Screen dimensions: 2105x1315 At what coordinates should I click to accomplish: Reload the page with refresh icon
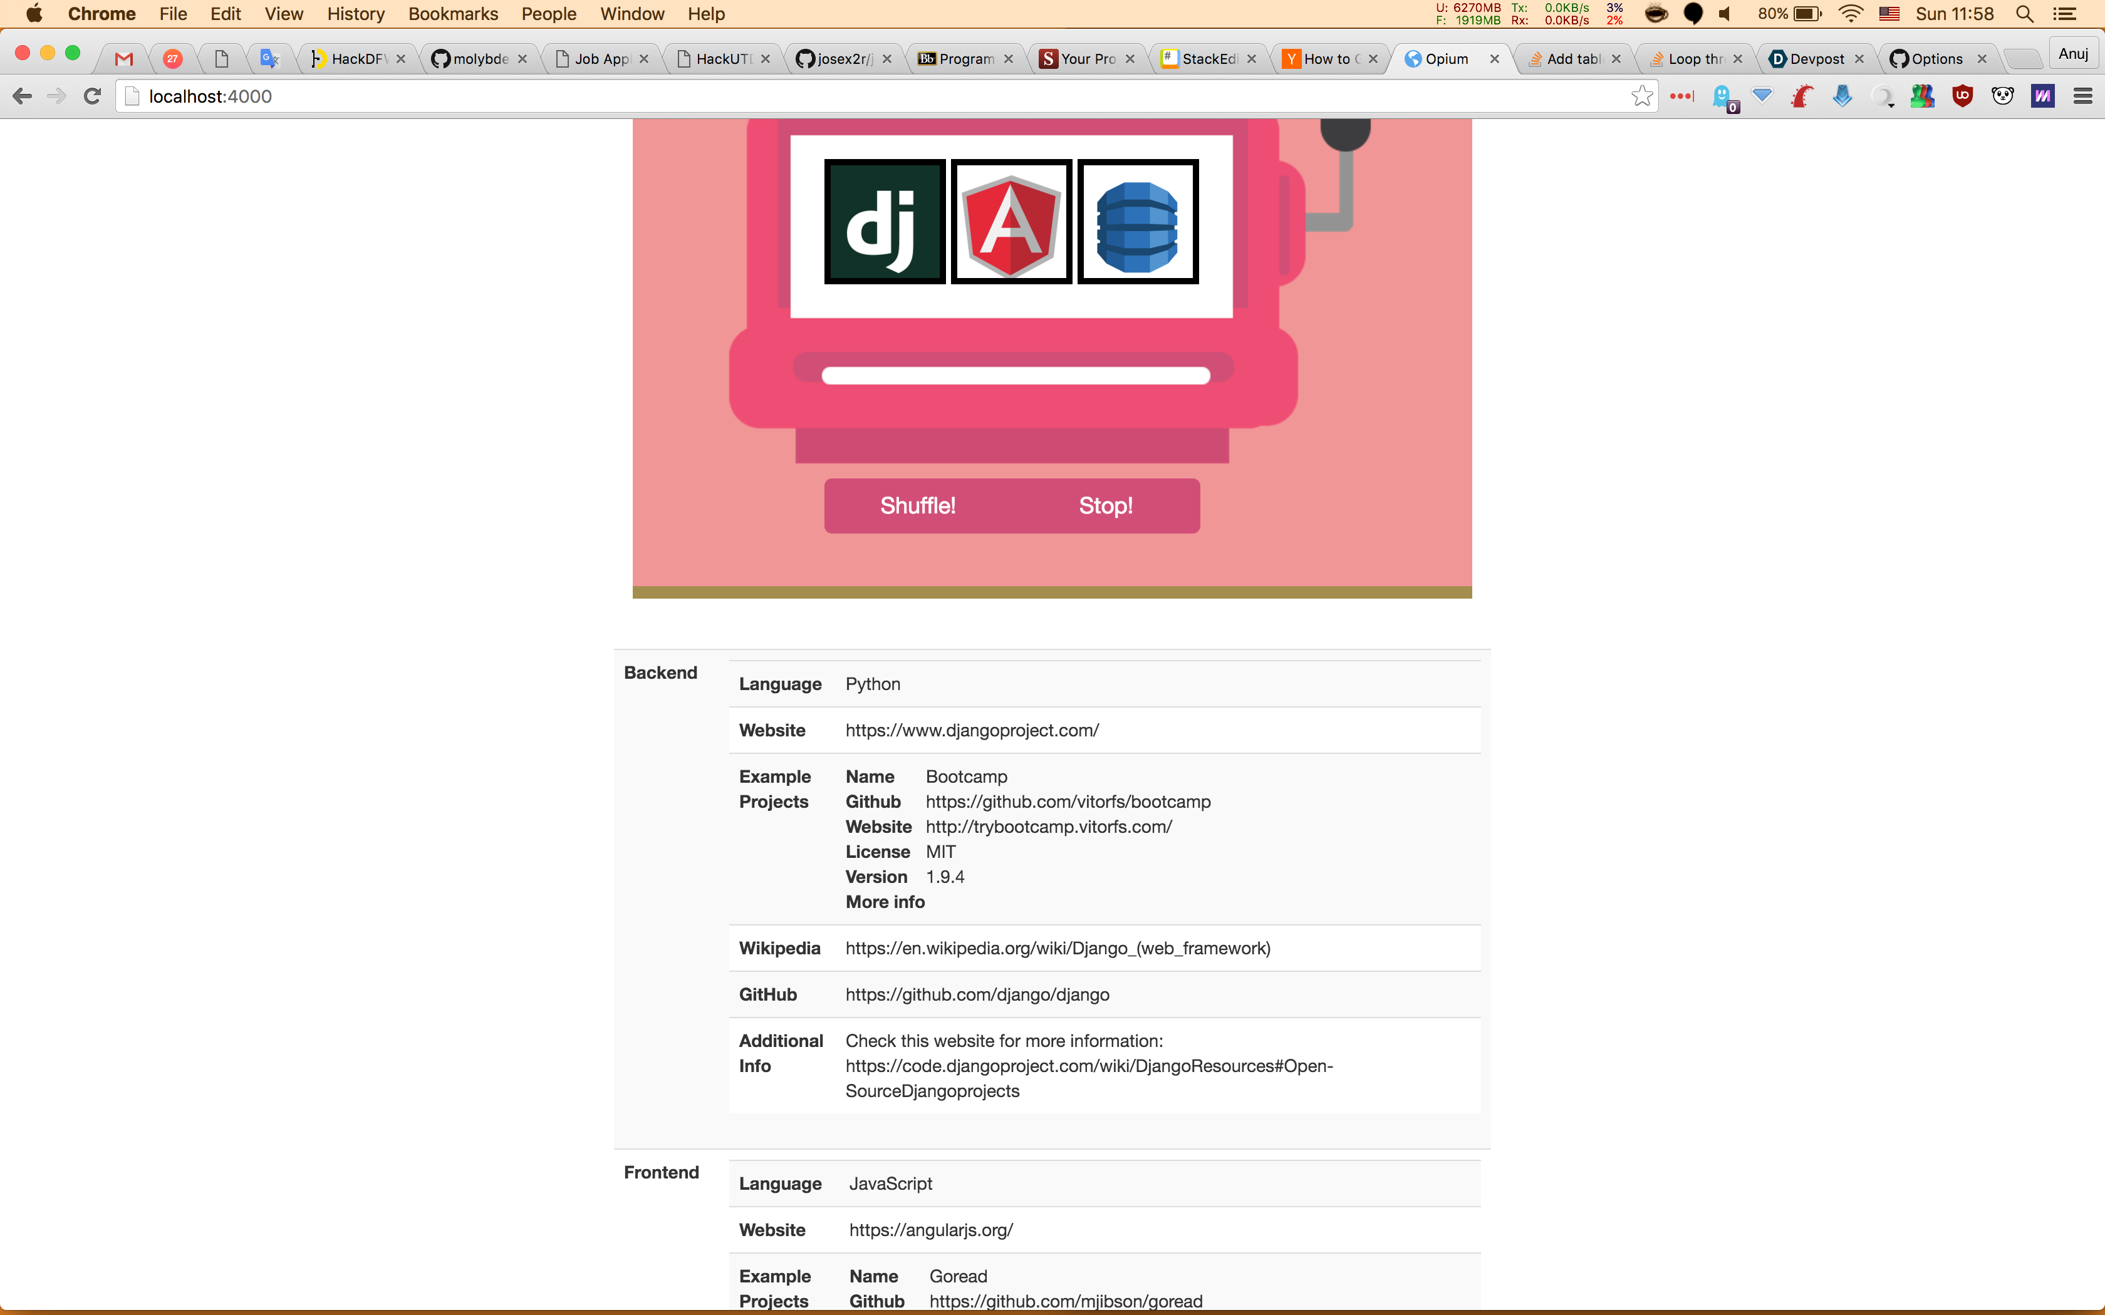92,96
